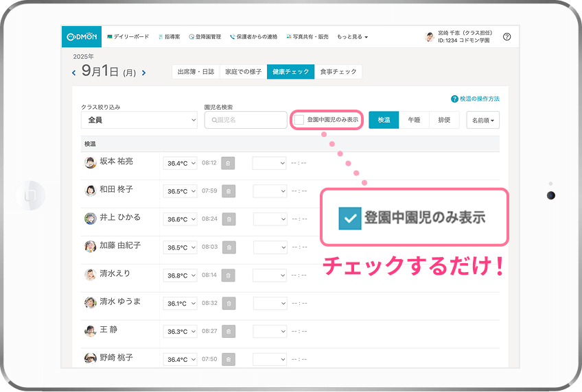Switch to the 出席簿・日誌 tab
The width and height of the screenshot is (582, 392).
tap(196, 72)
